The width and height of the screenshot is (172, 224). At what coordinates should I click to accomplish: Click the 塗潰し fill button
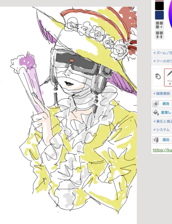pyautogui.click(x=162, y=113)
